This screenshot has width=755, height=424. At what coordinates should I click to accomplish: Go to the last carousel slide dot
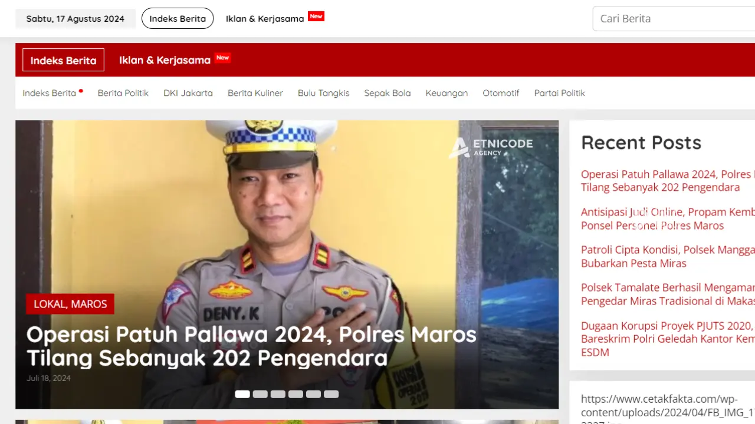coord(331,394)
